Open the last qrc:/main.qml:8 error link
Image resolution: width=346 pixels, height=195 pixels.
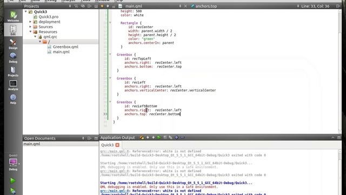tap(114, 191)
